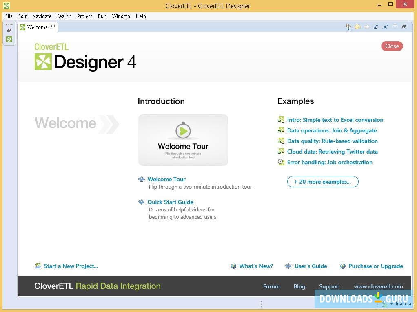Click the Start a New Project icon
417x312 pixels.
(38, 266)
